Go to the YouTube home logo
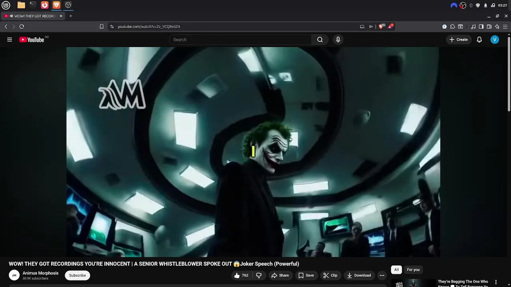This screenshot has height=287, width=511. [32, 39]
